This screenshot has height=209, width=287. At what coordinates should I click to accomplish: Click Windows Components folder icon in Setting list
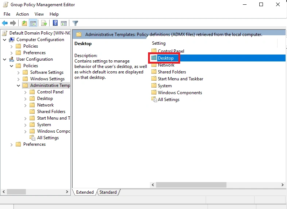pyautogui.click(x=154, y=92)
